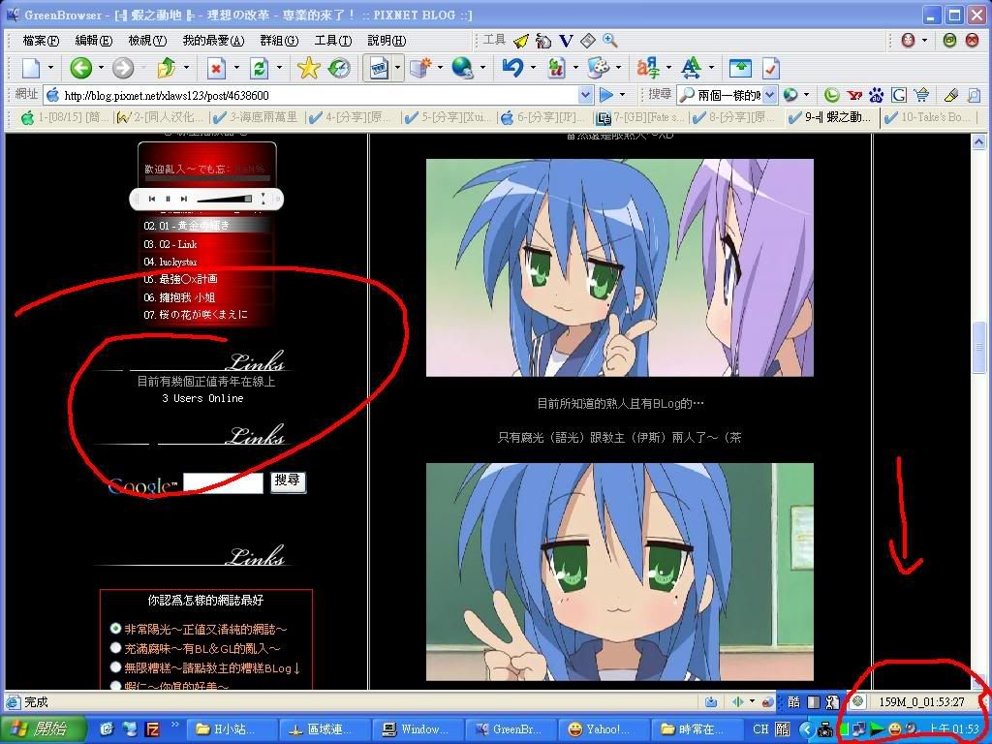The image size is (992, 744).
Task: Click the 'a字' encoding icon
Action: pyautogui.click(x=648, y=68)
